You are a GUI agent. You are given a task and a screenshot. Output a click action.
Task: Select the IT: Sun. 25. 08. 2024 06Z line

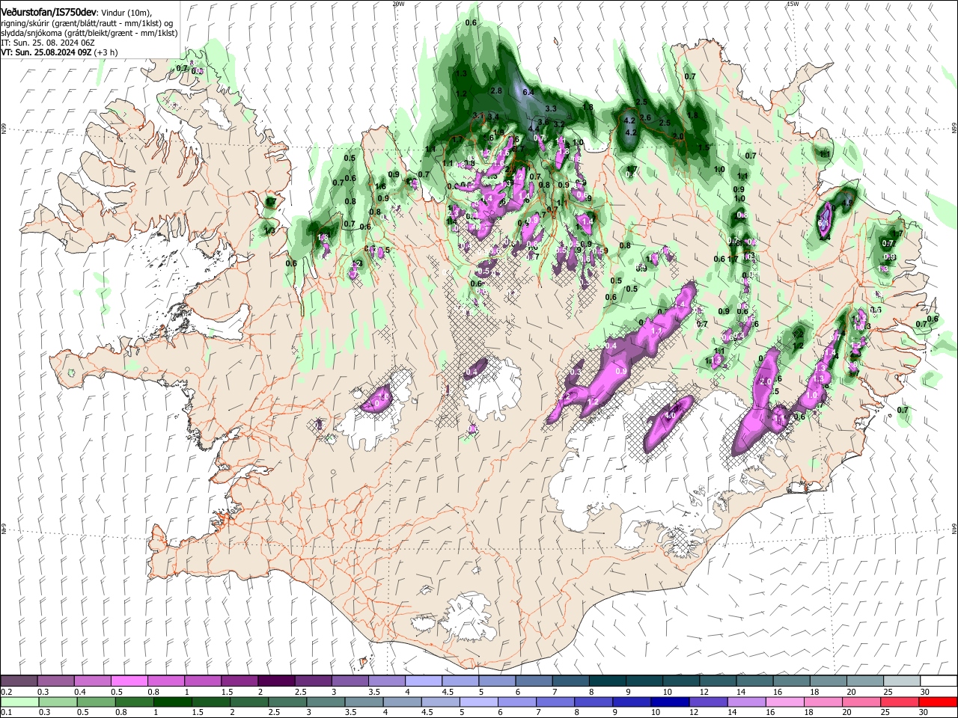tap(48, 43)
